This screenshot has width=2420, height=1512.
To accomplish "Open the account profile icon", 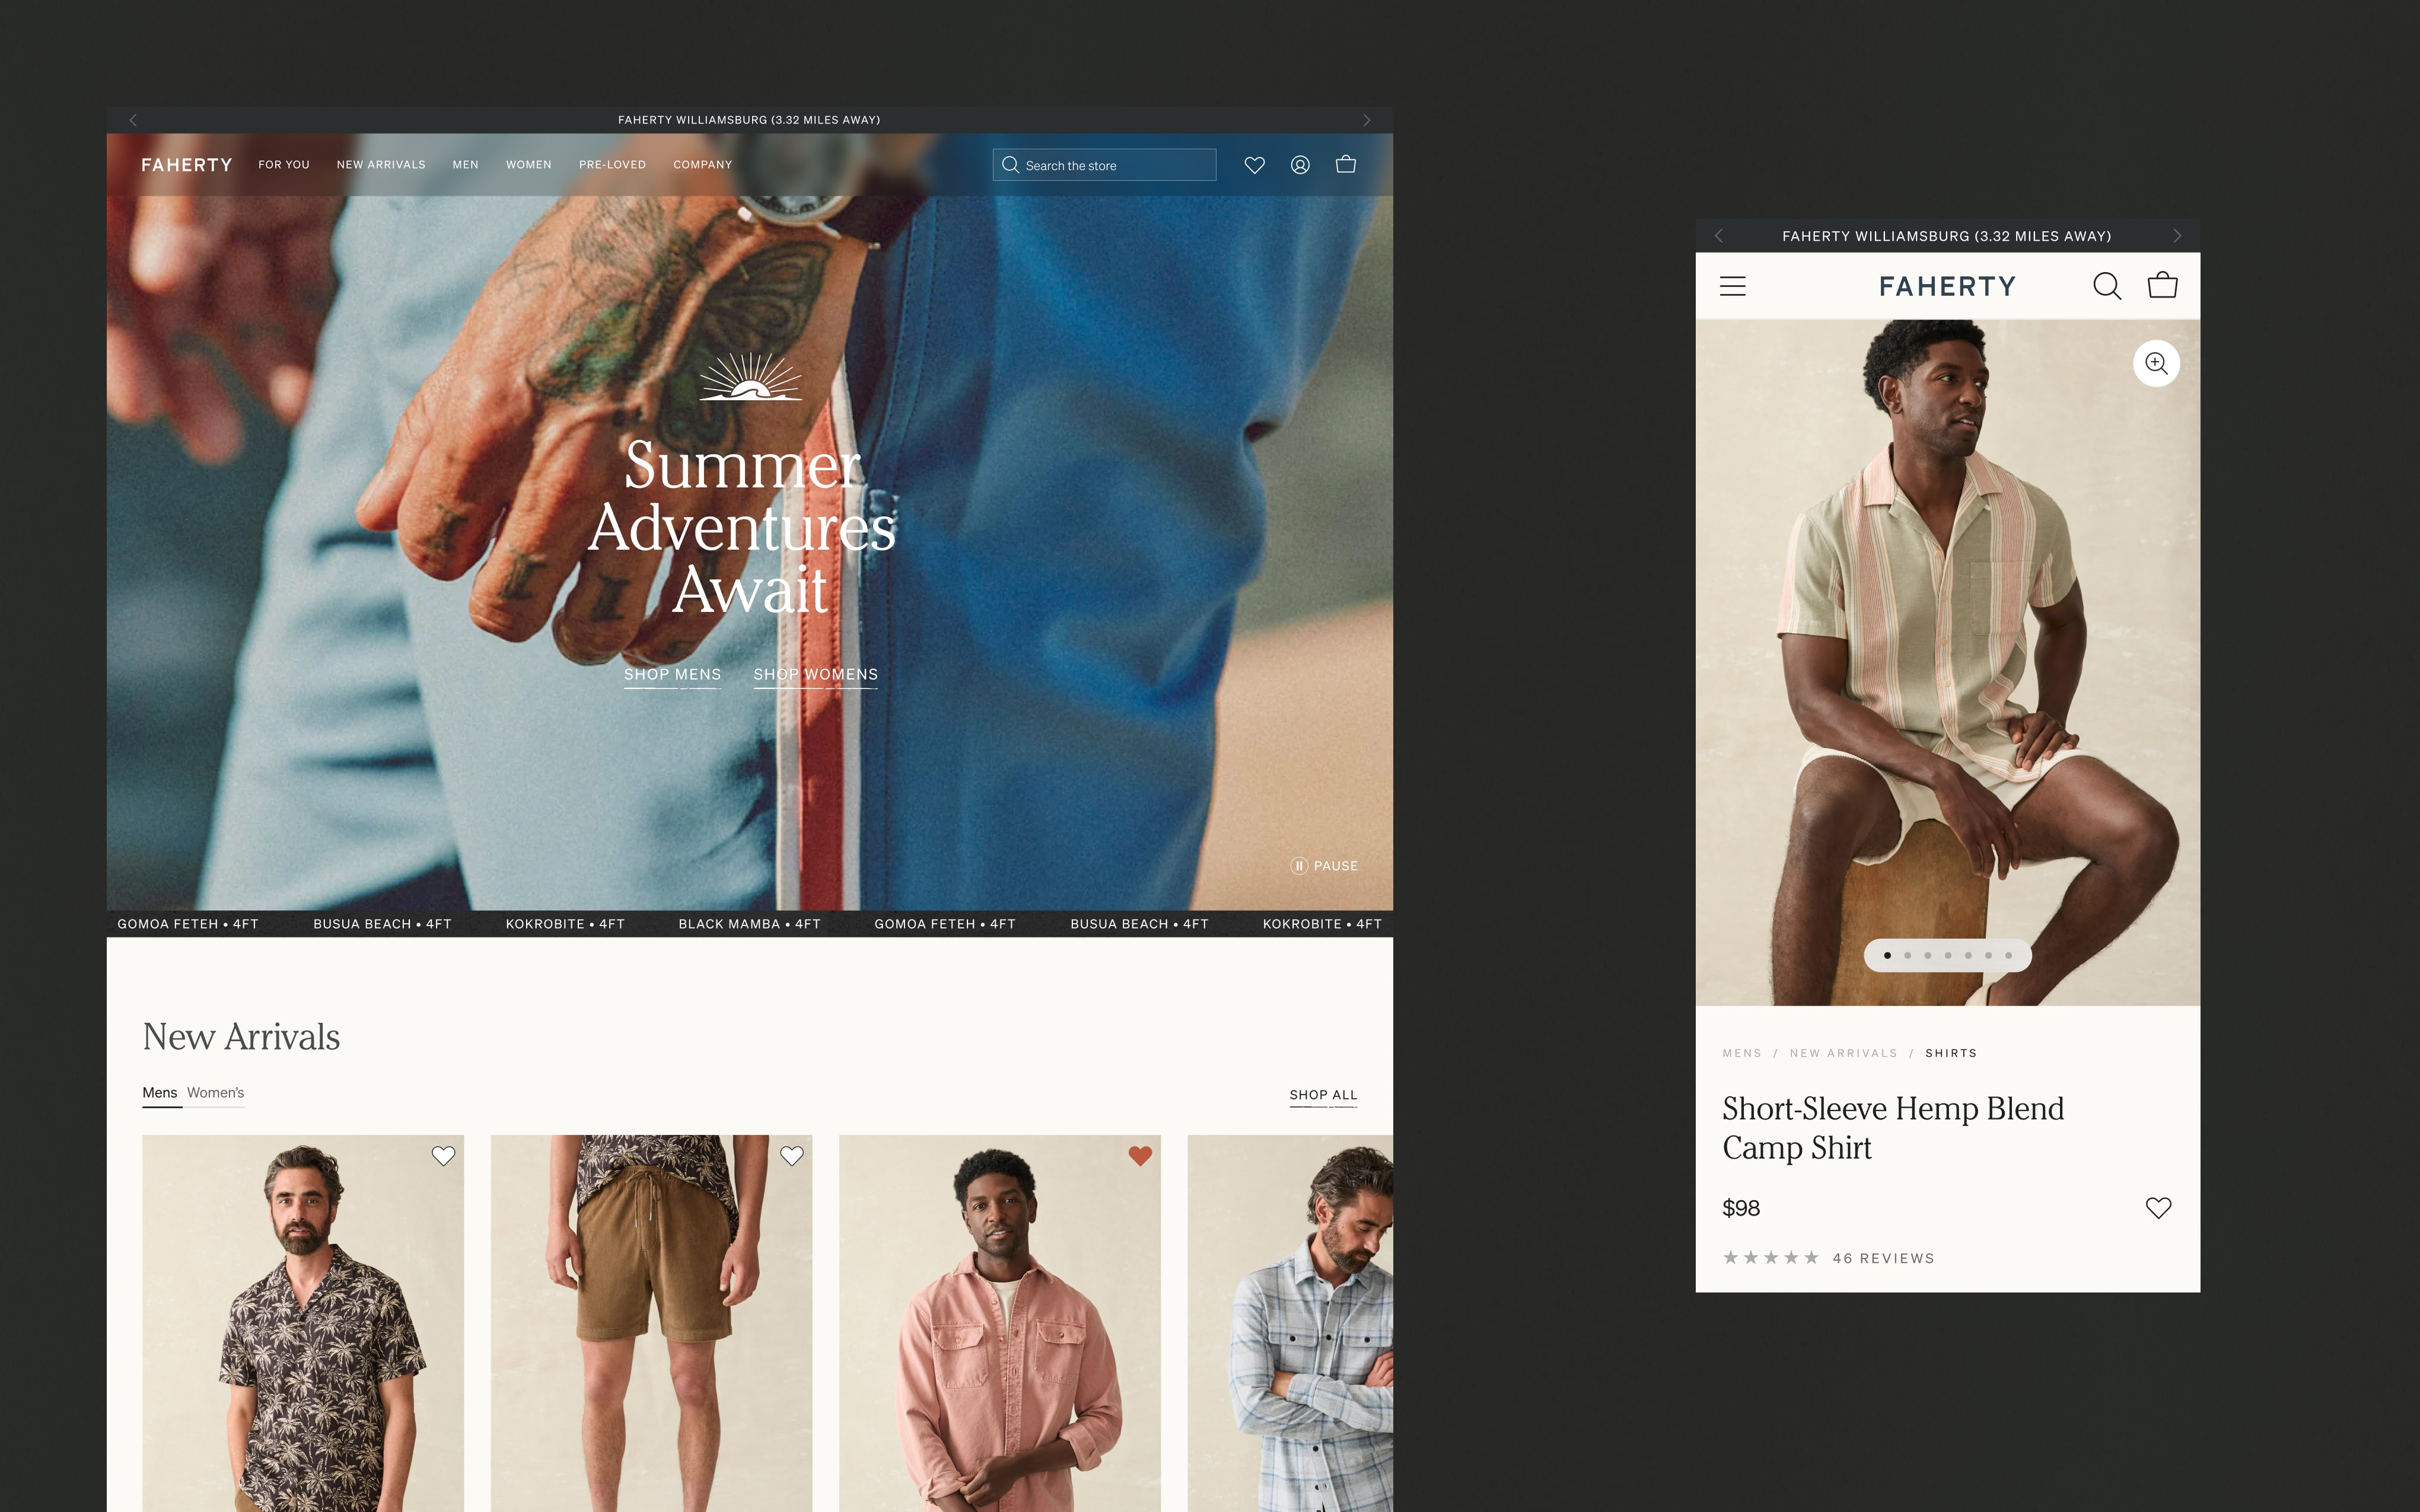I will [1300, 165].
